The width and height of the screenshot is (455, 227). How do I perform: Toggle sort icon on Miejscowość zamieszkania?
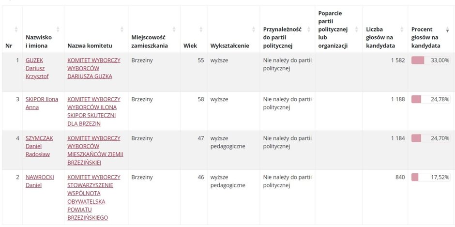coord(174,30)
